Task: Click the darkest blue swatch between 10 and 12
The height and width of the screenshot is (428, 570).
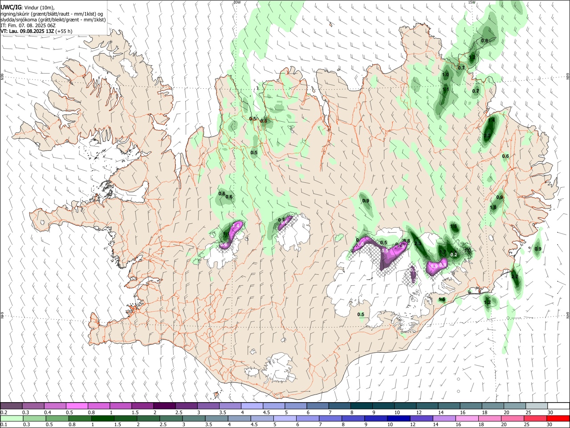Action: coord(399,419)
